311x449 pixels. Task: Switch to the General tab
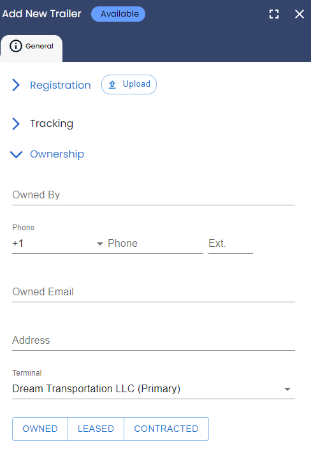(x=31, y=48)
